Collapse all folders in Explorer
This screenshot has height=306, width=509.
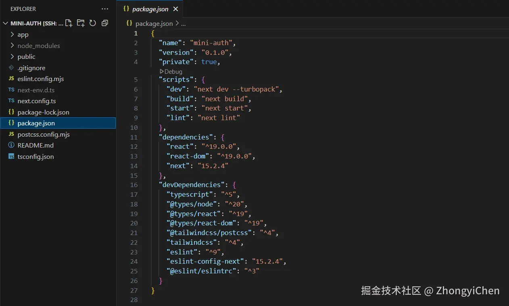105,23
